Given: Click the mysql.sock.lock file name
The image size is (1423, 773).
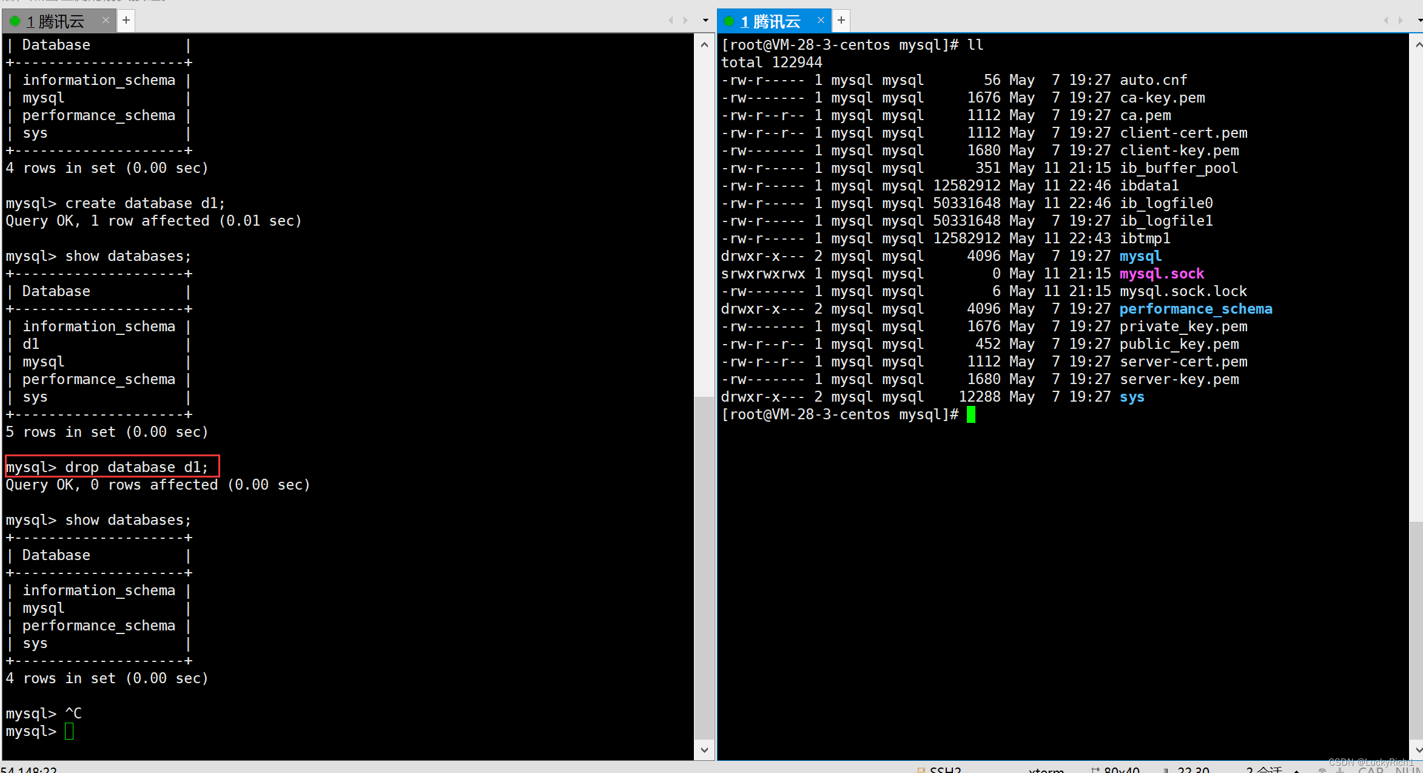Looking at the screenshot, I should [1183, 292].
